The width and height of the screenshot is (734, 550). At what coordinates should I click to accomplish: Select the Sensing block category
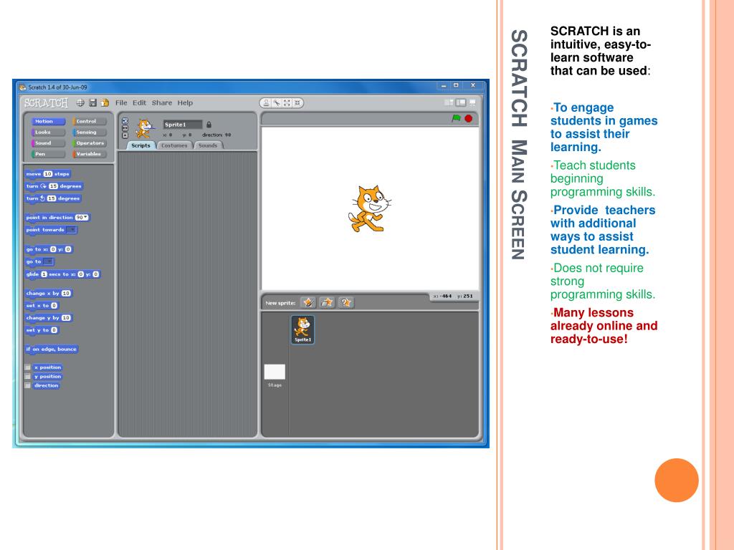coord(90,132)
